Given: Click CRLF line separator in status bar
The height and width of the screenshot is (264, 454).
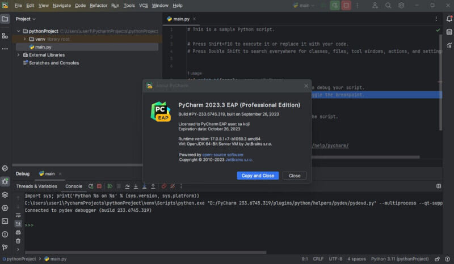Looking at the screenshot, I should pyautogui.click(x=318, y=259).
